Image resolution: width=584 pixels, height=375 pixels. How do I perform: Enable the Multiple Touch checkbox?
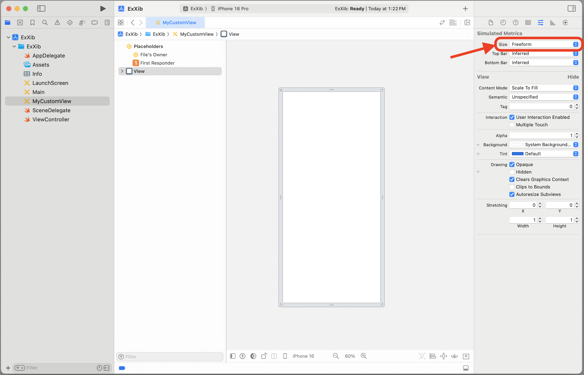tap(512, 125)
